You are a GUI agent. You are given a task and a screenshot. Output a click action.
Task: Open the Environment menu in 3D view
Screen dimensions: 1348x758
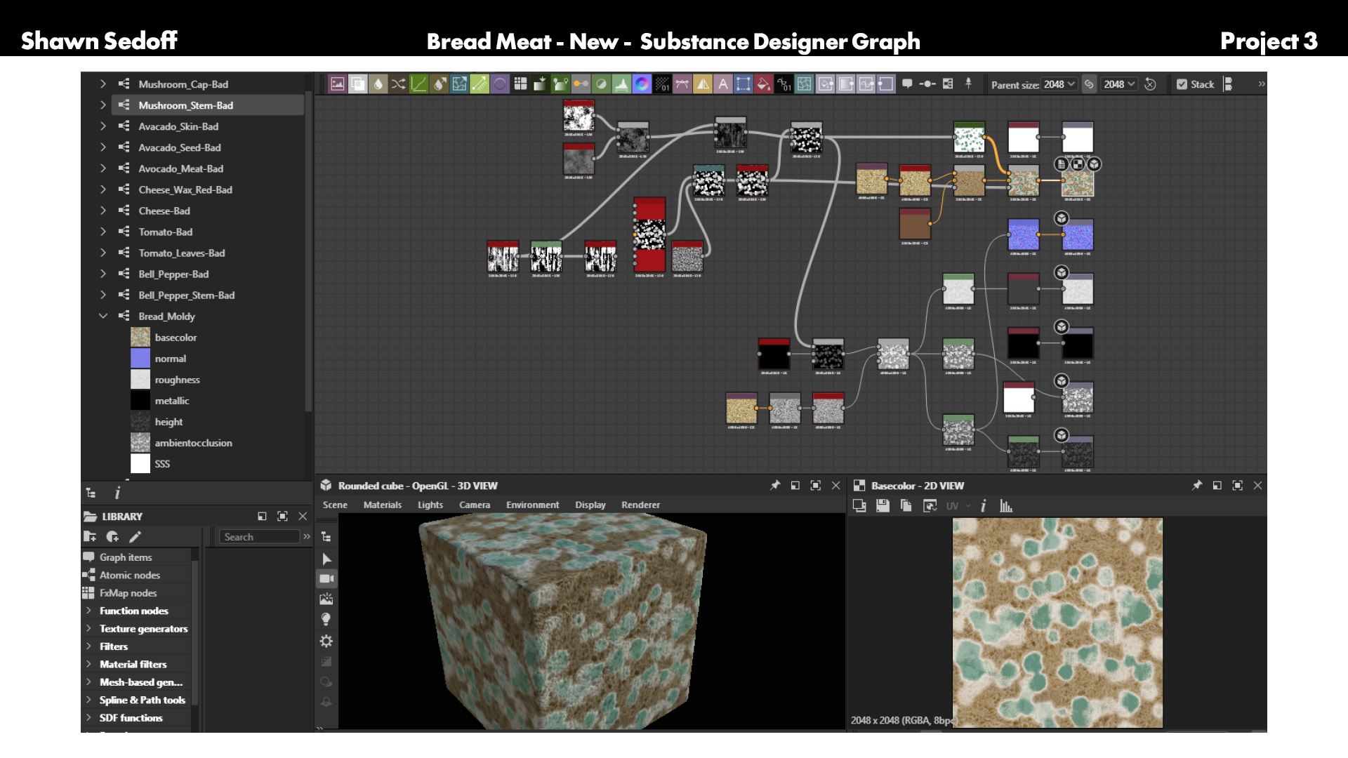point(533,505)
